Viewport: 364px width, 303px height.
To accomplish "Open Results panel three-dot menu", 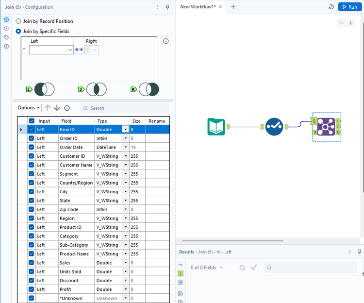I will [x=350, y=252].
